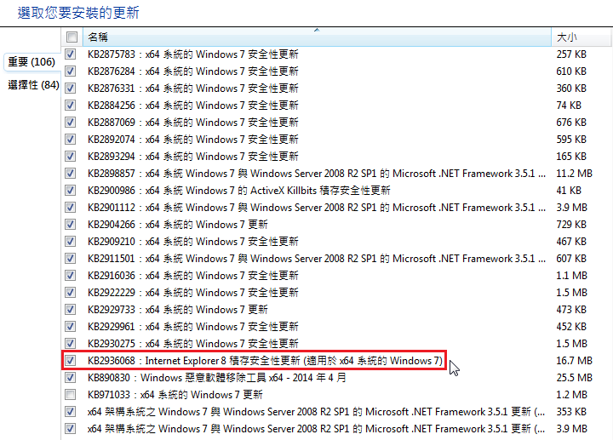Select the KB2911501 .NET Framework row text
The height and width of the screenshot is (440, 613).
(317, 258)
